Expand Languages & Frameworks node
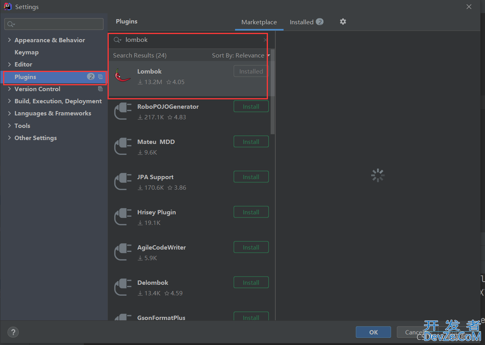 pos(9,113)
